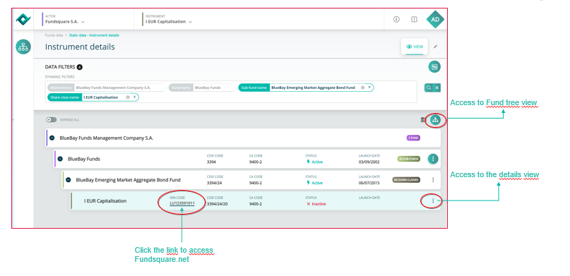Click the 1 FUND badge
The height and width of the screenshot is (276, 570).
point(413,138)
